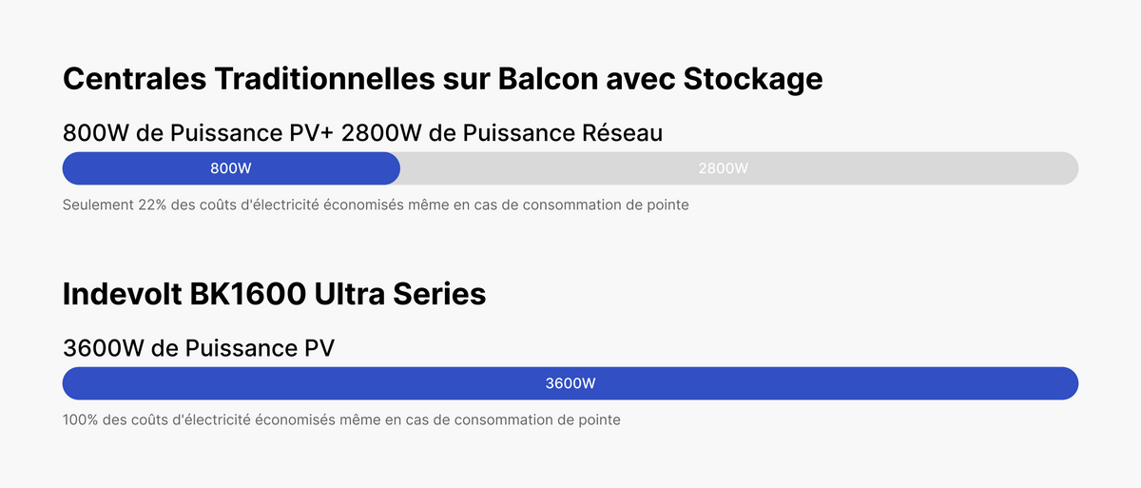Click the "3600W de Puissance PV" subtitle
Image resolution: width=1141 pixels, height=488 pixels.
pyautogui.click(x=198, y=347)
